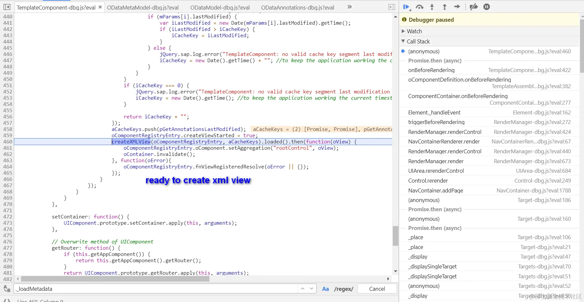Click the Step arrow icon
Viewport: 584px width, 302px height.
(457, 7)
